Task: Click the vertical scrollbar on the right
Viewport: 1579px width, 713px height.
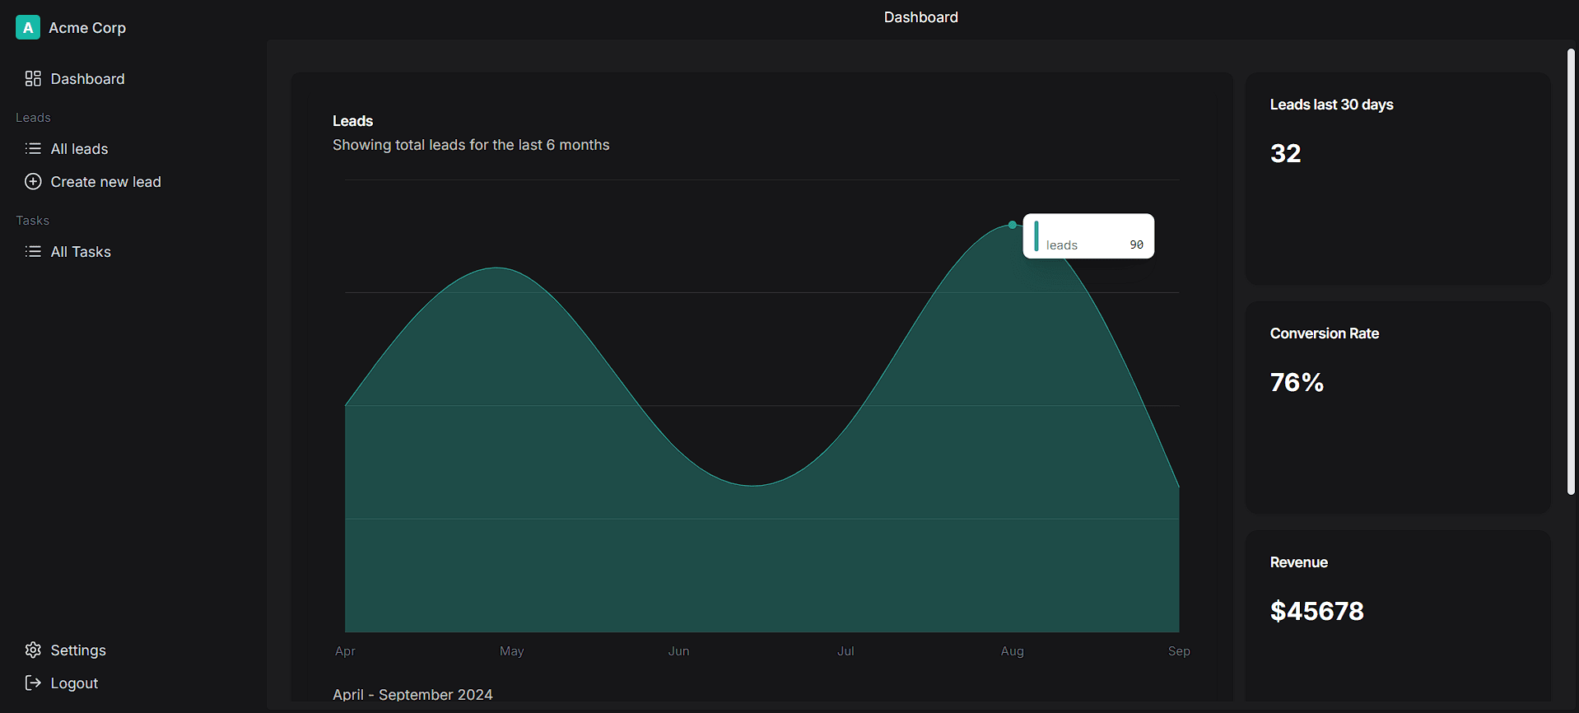Action: (1571, 272)
